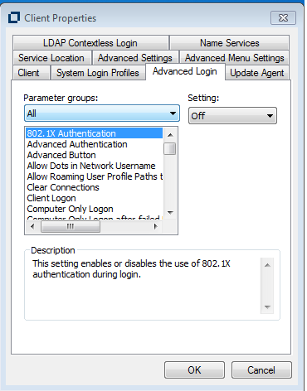Image resolution: width=307 pixels, height=391 pixels.
Task: Confirm with the OK button
Action: coord(194,370)
